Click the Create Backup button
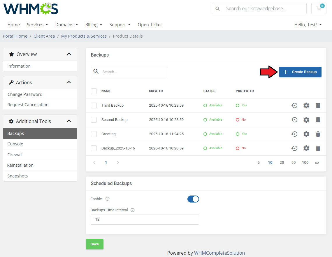The image size is (332, 257). (x=300, y=72)
